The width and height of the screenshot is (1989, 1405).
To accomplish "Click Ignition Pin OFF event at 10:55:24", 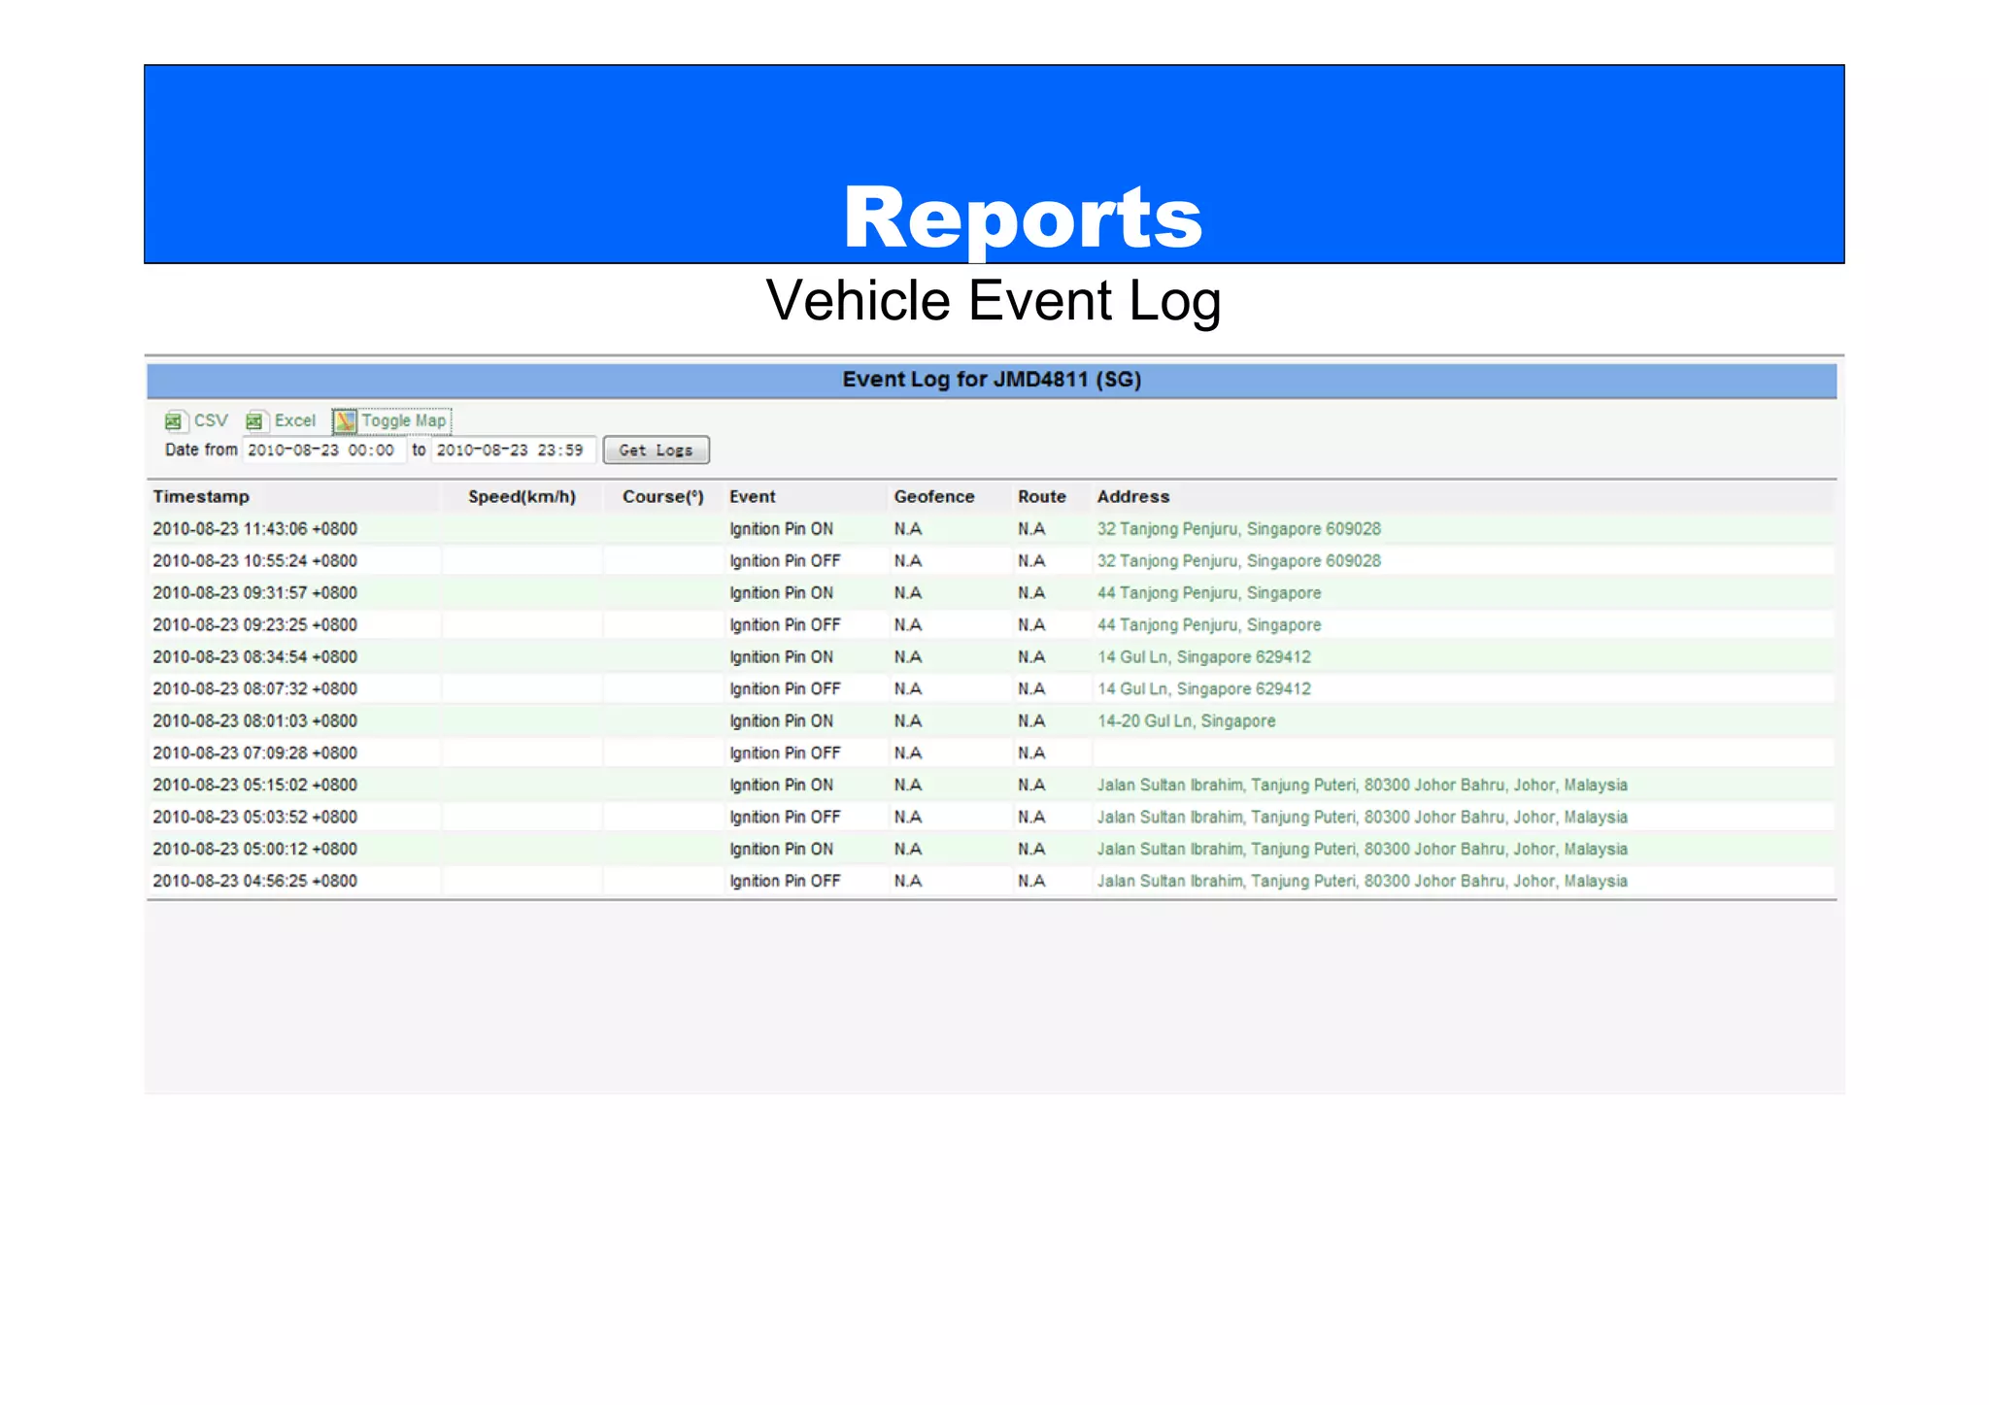I will point(785,560).
